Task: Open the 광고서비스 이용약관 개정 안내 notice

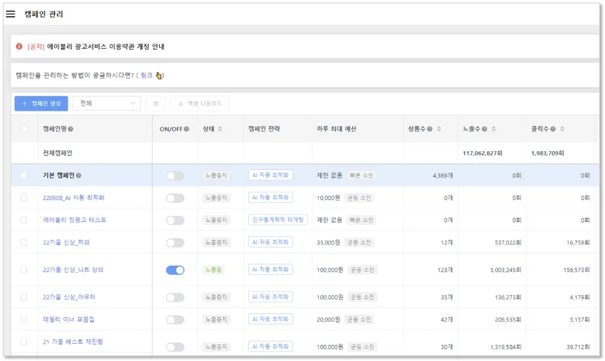Action: click(x=106, y=47)
